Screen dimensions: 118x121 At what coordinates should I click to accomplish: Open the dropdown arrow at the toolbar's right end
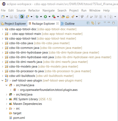click(115, 17)
